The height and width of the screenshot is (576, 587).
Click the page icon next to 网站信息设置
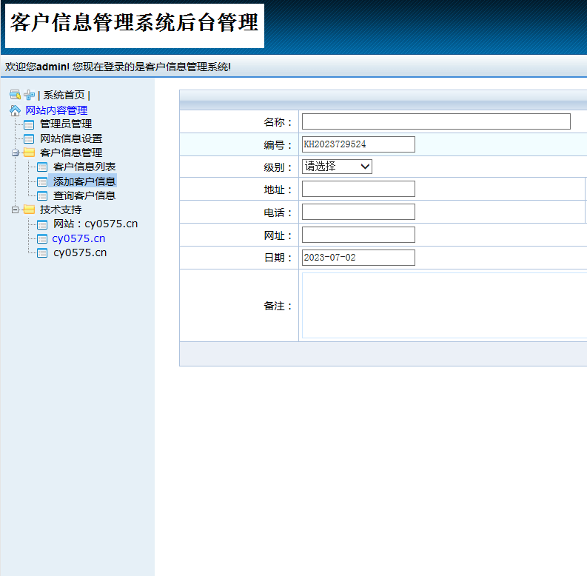[x=29, y=138]
